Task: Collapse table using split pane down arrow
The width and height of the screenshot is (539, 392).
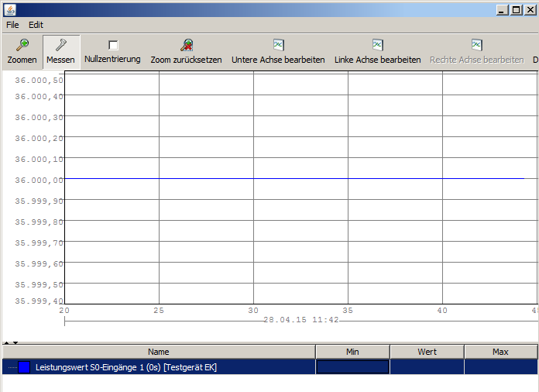Action: 15,342
